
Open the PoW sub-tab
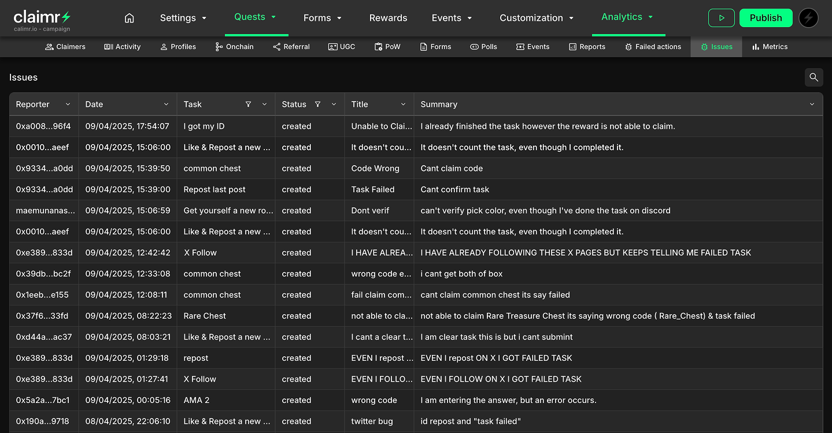(387, 47)
